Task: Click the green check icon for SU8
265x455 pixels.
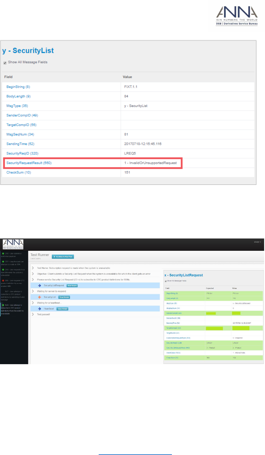Action: click(x=3, y=305)
